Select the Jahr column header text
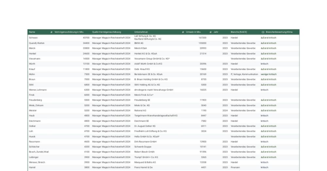 click(216, 32)
